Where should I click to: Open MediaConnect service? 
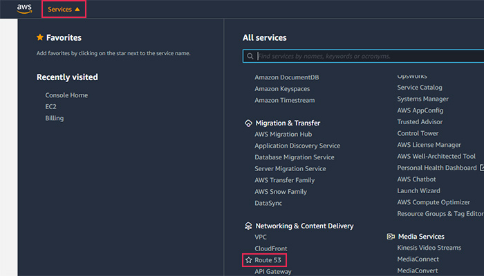(x=418, y=259)
